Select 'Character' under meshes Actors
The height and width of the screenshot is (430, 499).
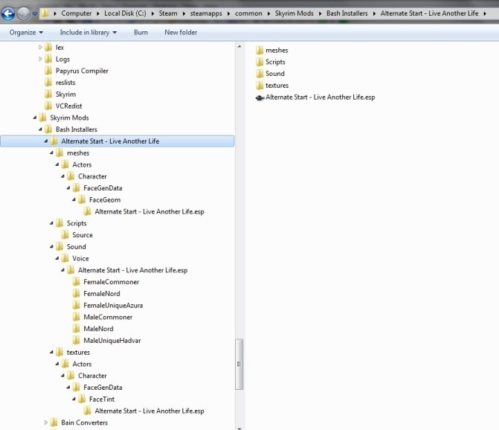tap(92, 176)
